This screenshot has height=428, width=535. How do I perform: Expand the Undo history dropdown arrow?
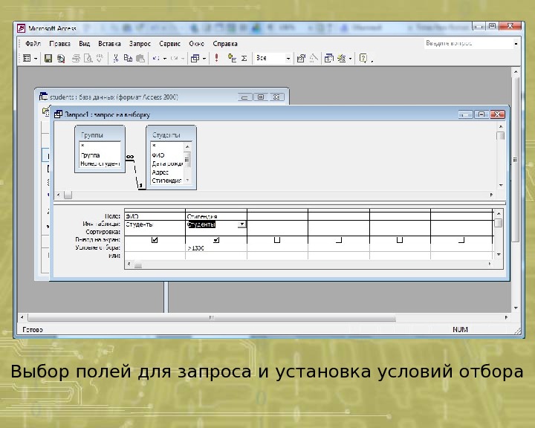(x=165, y=59)
